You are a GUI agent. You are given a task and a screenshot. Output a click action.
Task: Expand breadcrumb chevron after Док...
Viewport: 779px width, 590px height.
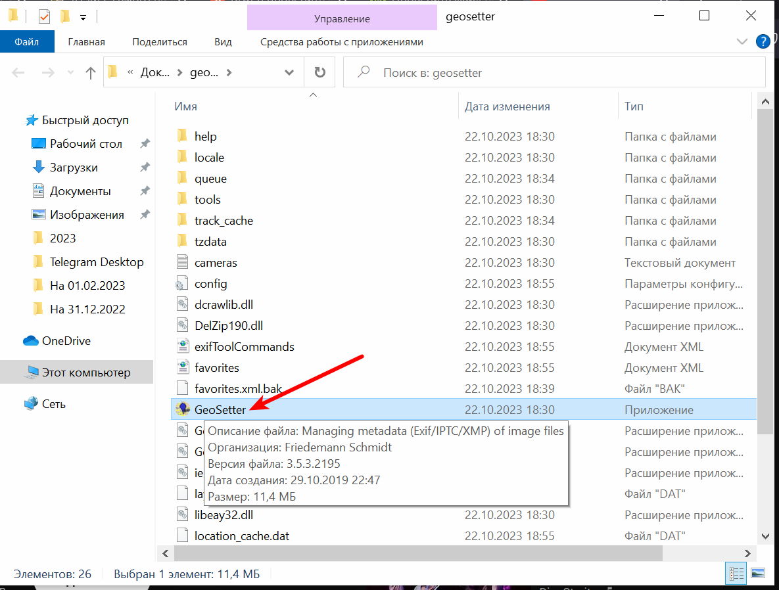[x=180, y=72]
